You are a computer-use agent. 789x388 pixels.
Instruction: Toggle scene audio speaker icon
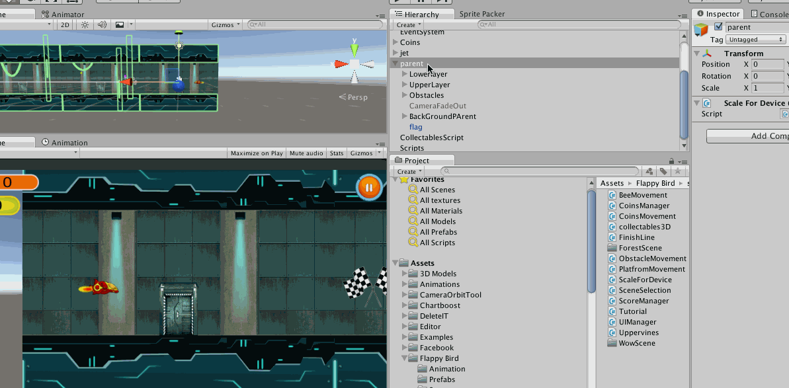click(102, 24)
